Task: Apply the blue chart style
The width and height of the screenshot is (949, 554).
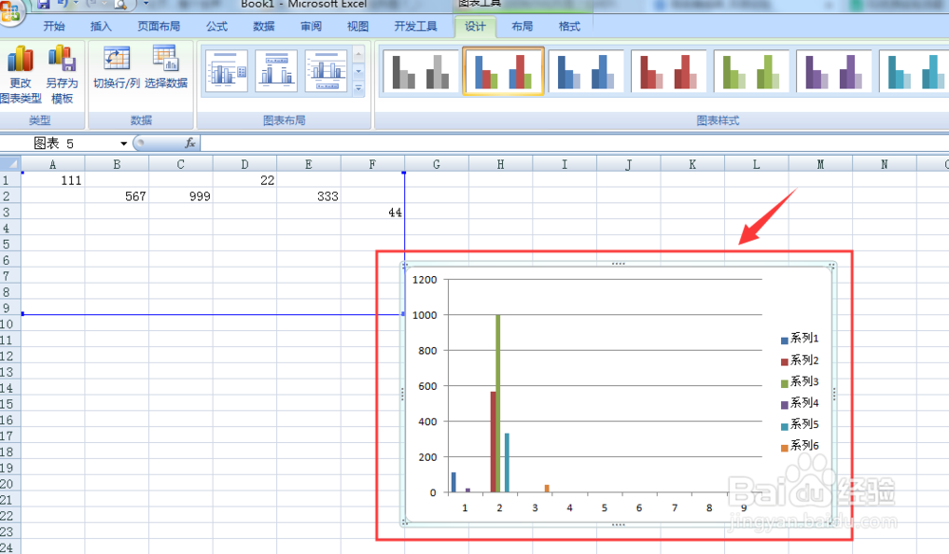Action: click(x=586, y=72)
